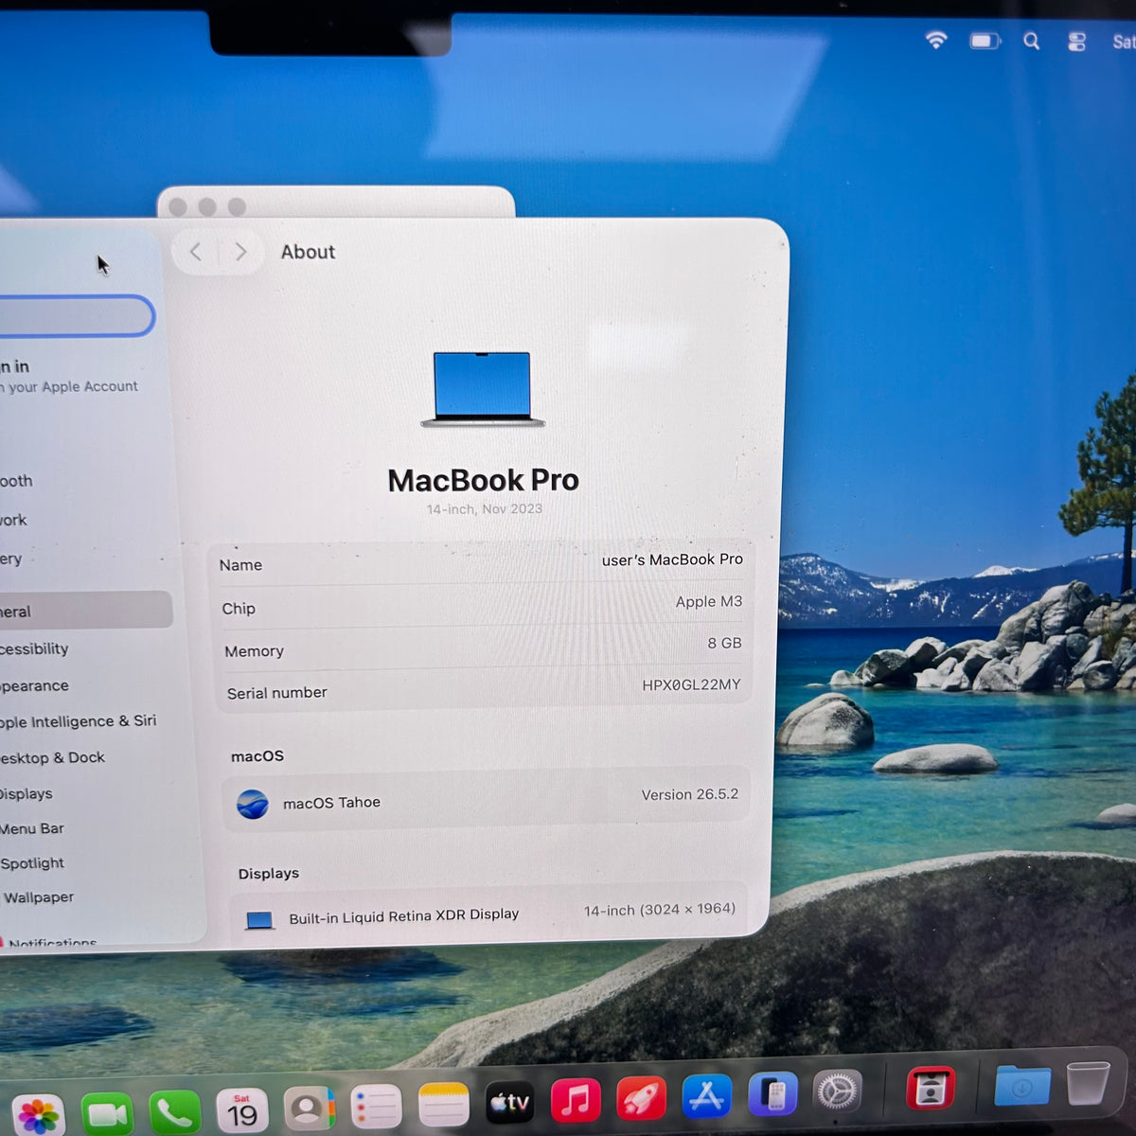Open Apple Intelligence & Siri settings
Viewport: 1136px width, 1136px height.
tap(79, 721)
